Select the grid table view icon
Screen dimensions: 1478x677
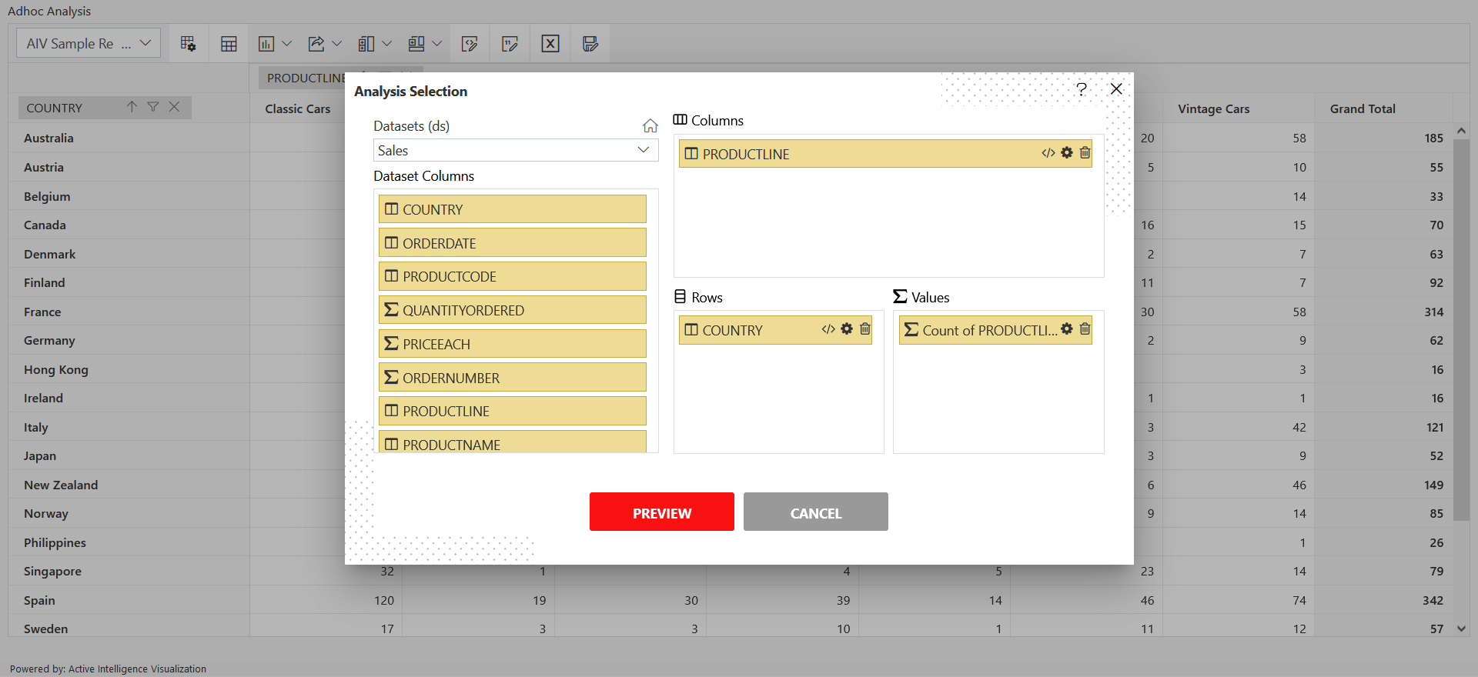[x=229, y=44]
